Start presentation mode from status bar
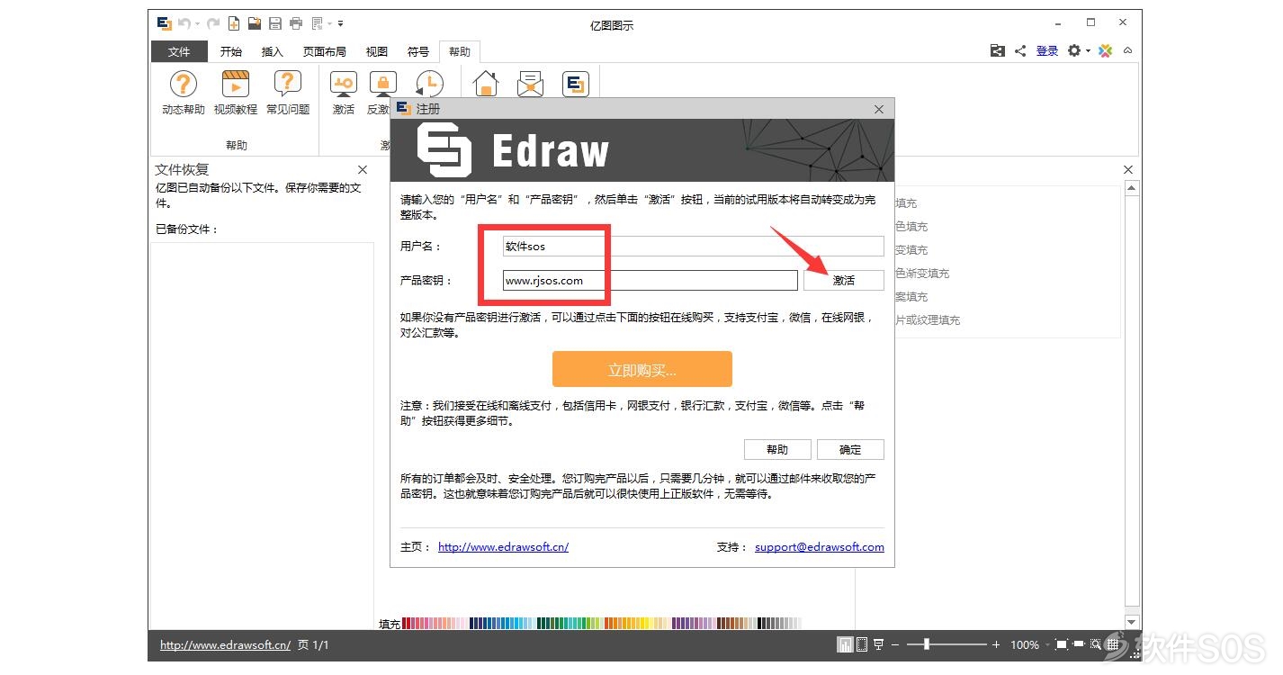1283x675 pixels. (x=879, y=644)
